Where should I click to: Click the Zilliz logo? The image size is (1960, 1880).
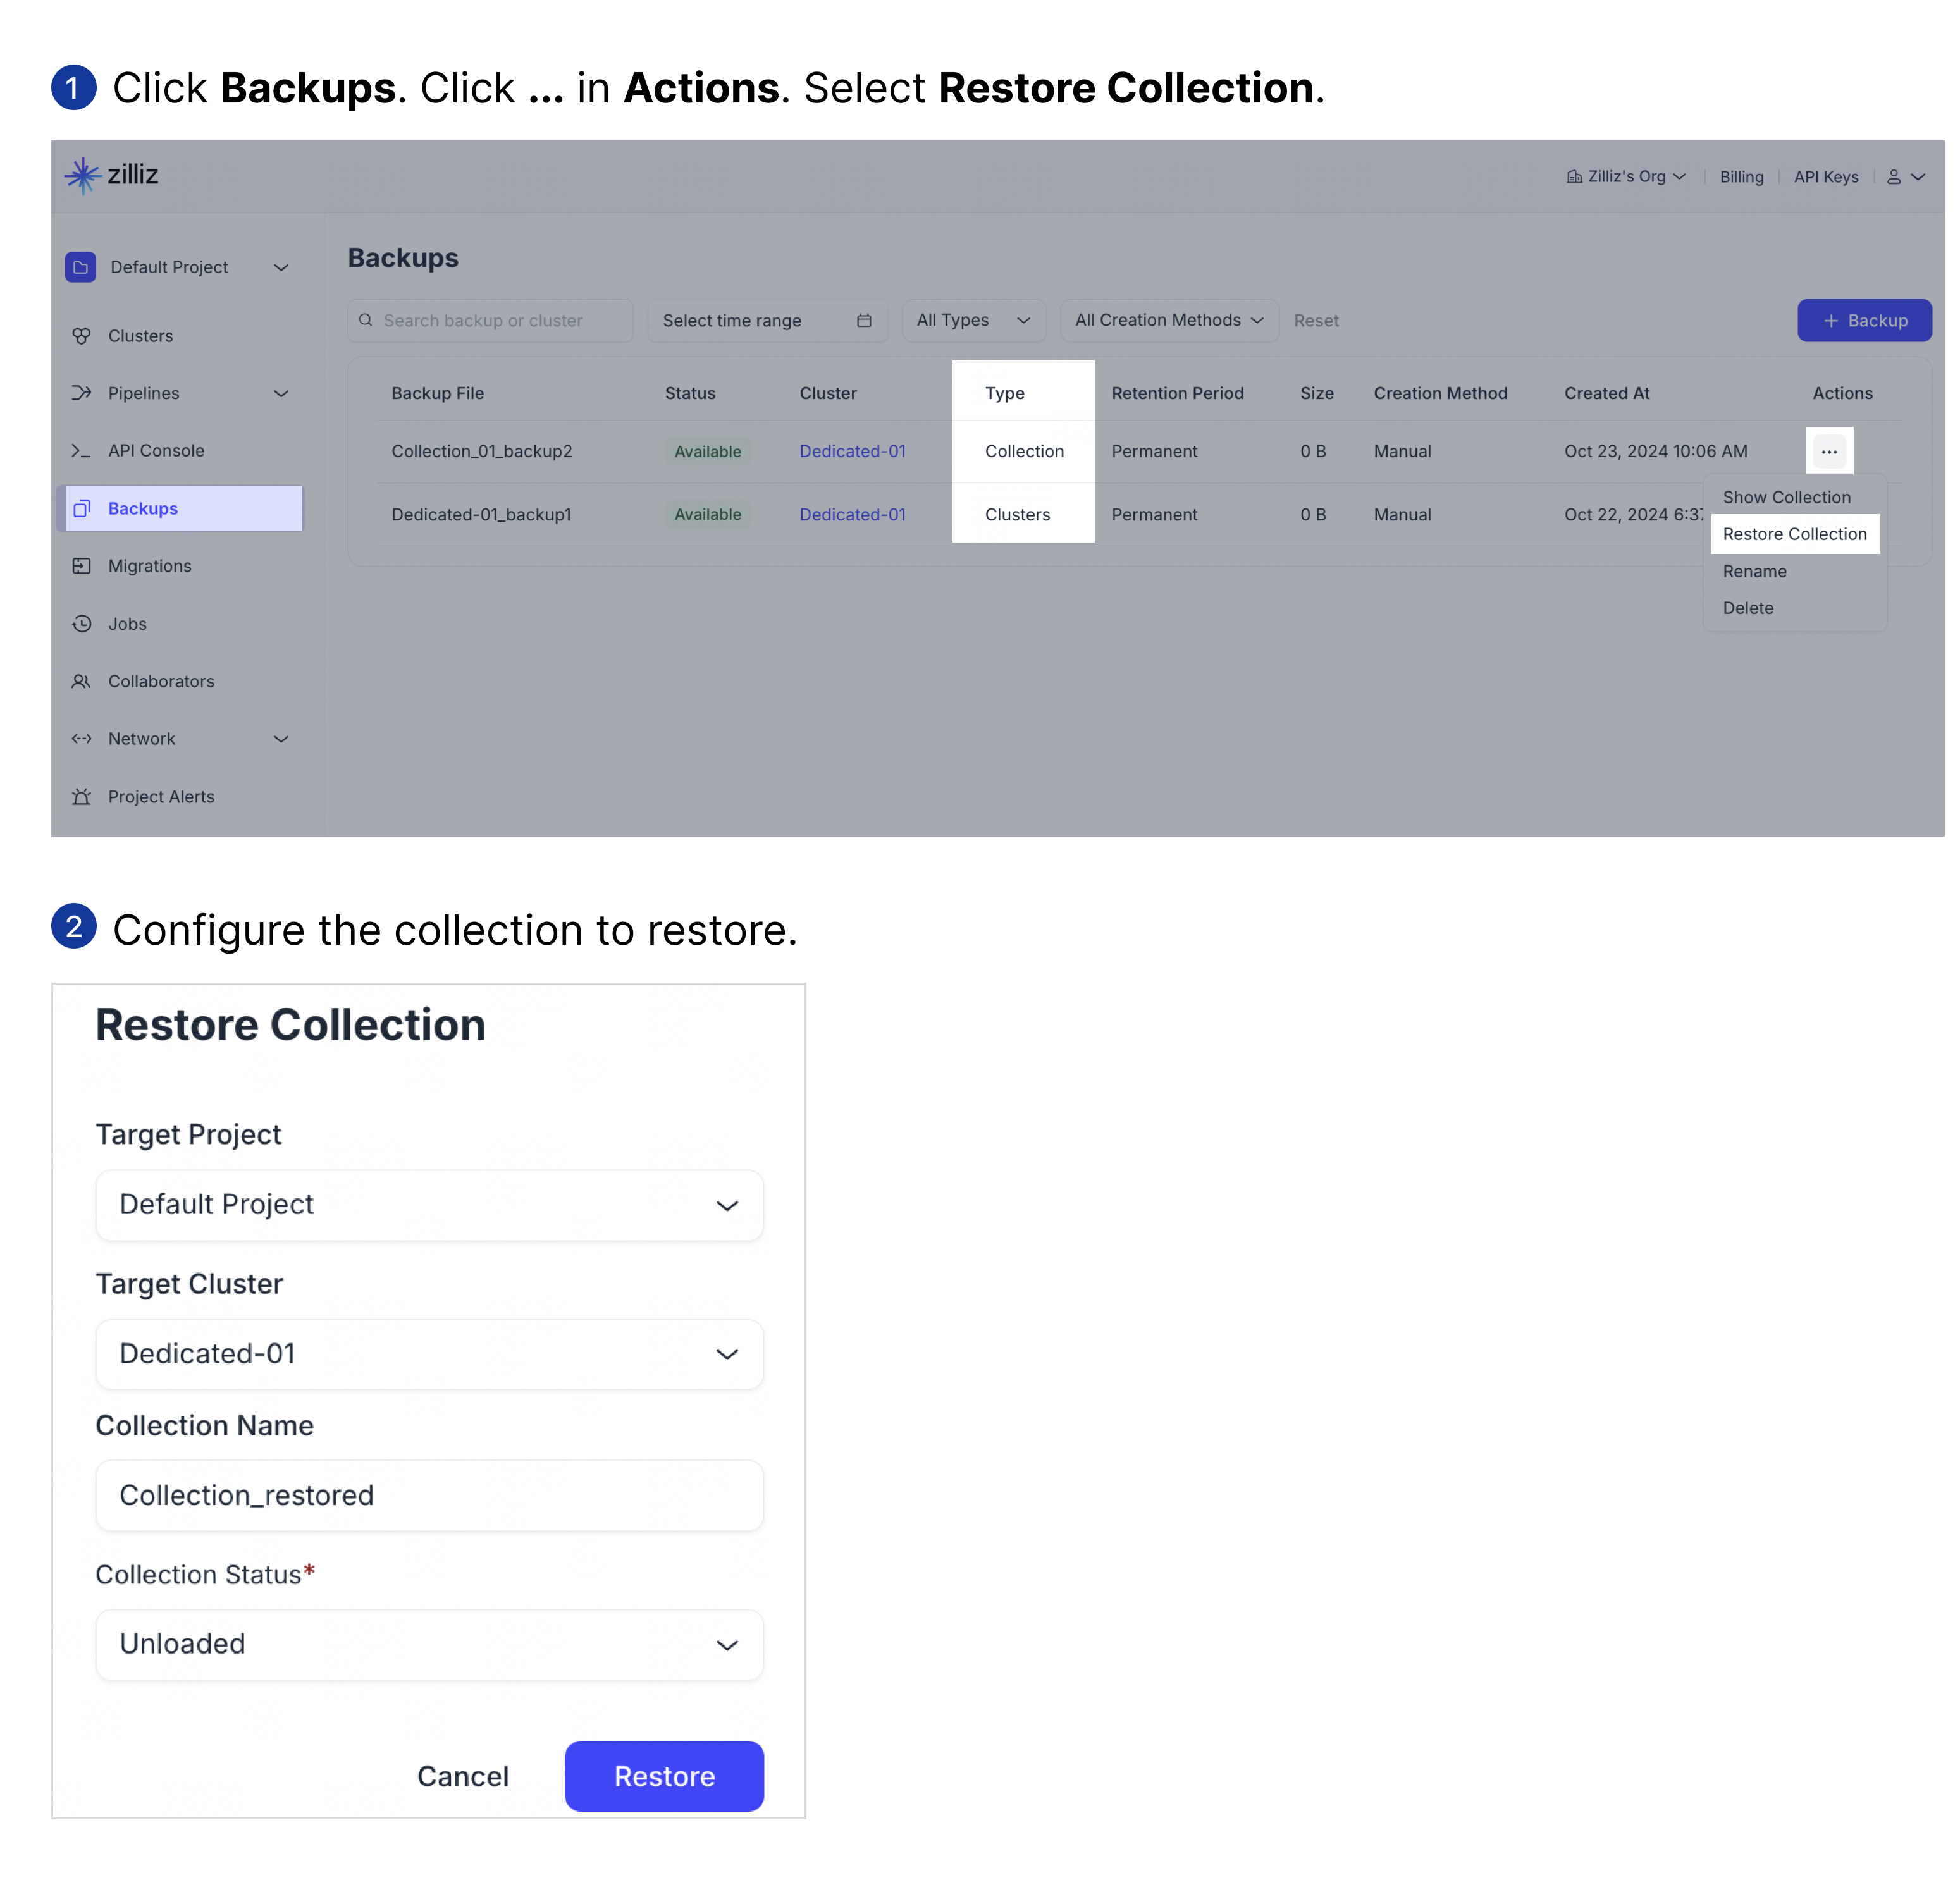(x=111, y=175)
